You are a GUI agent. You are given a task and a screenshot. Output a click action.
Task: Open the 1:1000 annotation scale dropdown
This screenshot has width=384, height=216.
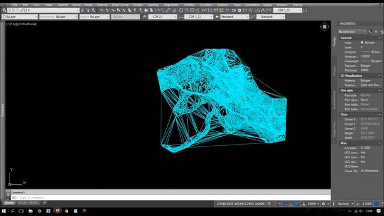point(313,204)
